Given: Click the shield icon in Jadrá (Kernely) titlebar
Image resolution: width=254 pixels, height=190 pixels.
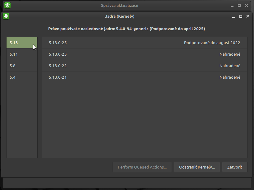Looking at the screenshot, I should pyautogui.click(x=6, y=16).
